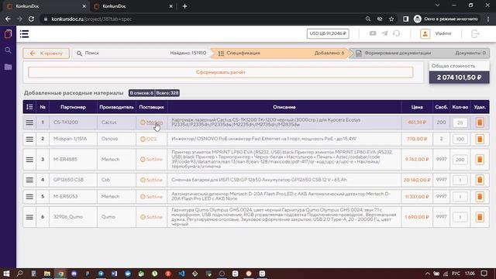Screen dimensions: 496x279
Task: Delete row 3 M-ER4585 with the trash icon
Action: 480,160
